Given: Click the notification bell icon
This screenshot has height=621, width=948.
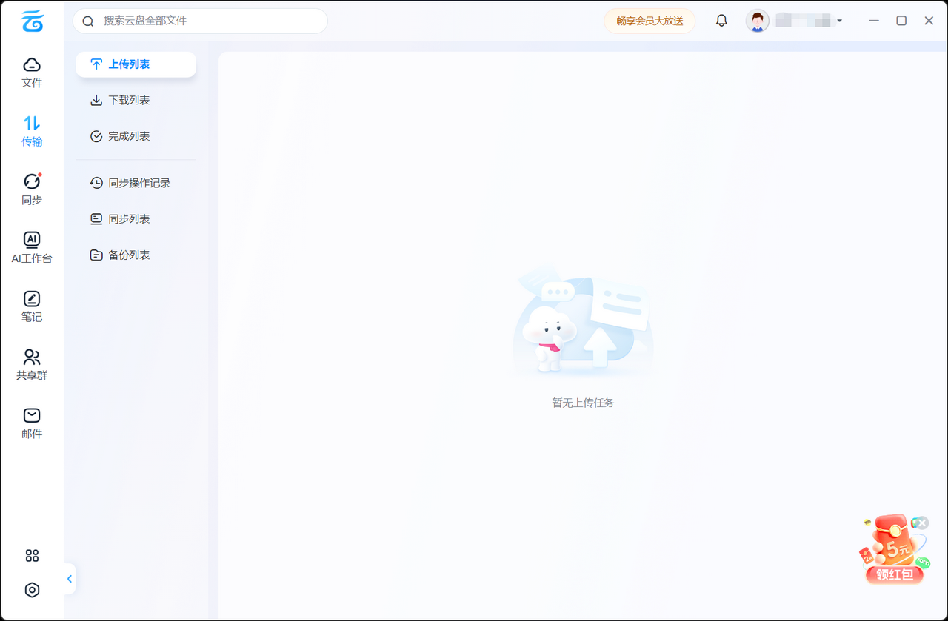Looking at the screenshot, I should pos(721,21).
